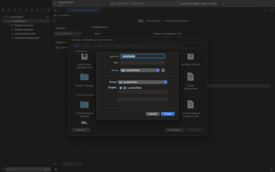Collapse the Configurations section

pos(89,27)
